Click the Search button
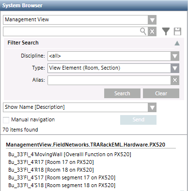The height and width of the screenshot is (191, 188). tap(122, 93)
